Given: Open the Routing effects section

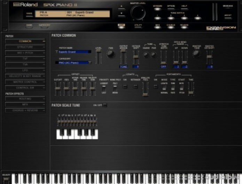Looking at the screenshot, I should click(25, 99).
